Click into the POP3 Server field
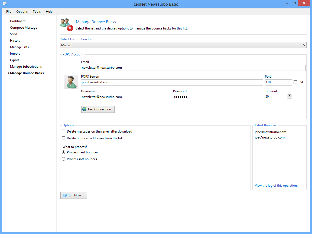The image size is (312, 234). pyautogui.click(x=172, y=82)
